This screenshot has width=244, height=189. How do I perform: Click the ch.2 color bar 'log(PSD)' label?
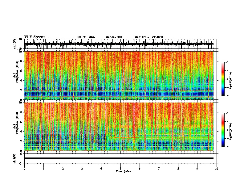point(231,132)
